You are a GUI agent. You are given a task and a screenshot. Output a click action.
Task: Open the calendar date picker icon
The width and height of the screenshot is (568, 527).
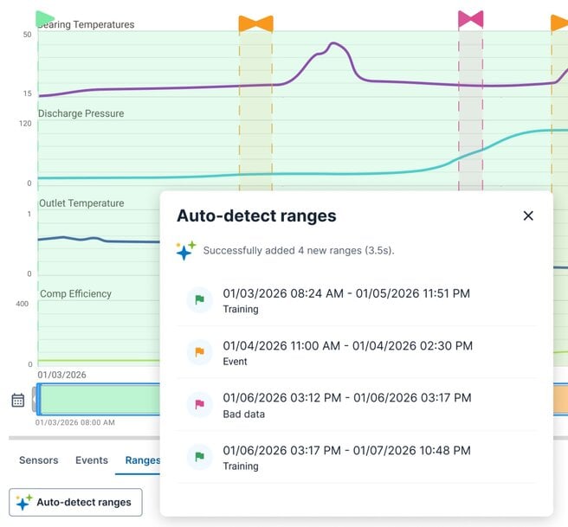coord(18,400)
